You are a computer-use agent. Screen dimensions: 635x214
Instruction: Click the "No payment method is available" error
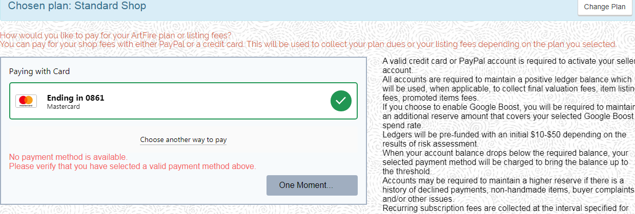pyautogui.click(x=68, y=157)
